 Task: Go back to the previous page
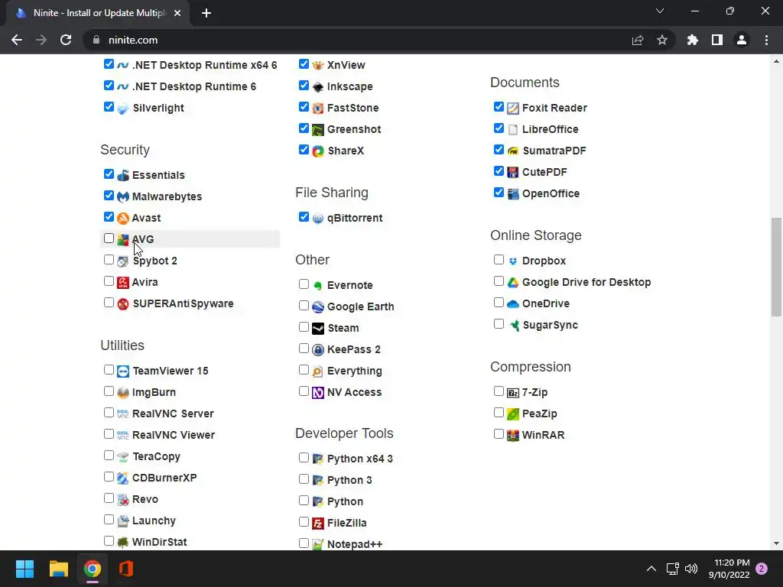[x=17, y=40]
